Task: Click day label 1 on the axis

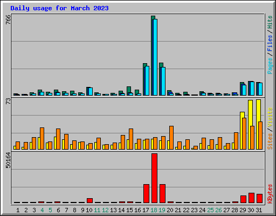Action: [18, 210]
